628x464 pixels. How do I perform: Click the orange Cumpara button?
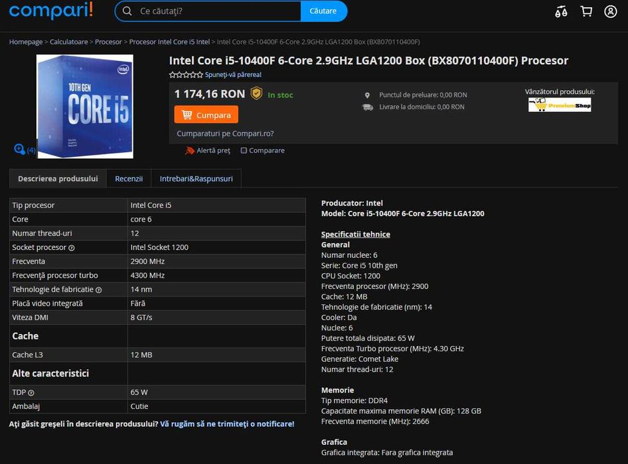tap(206, 115)
